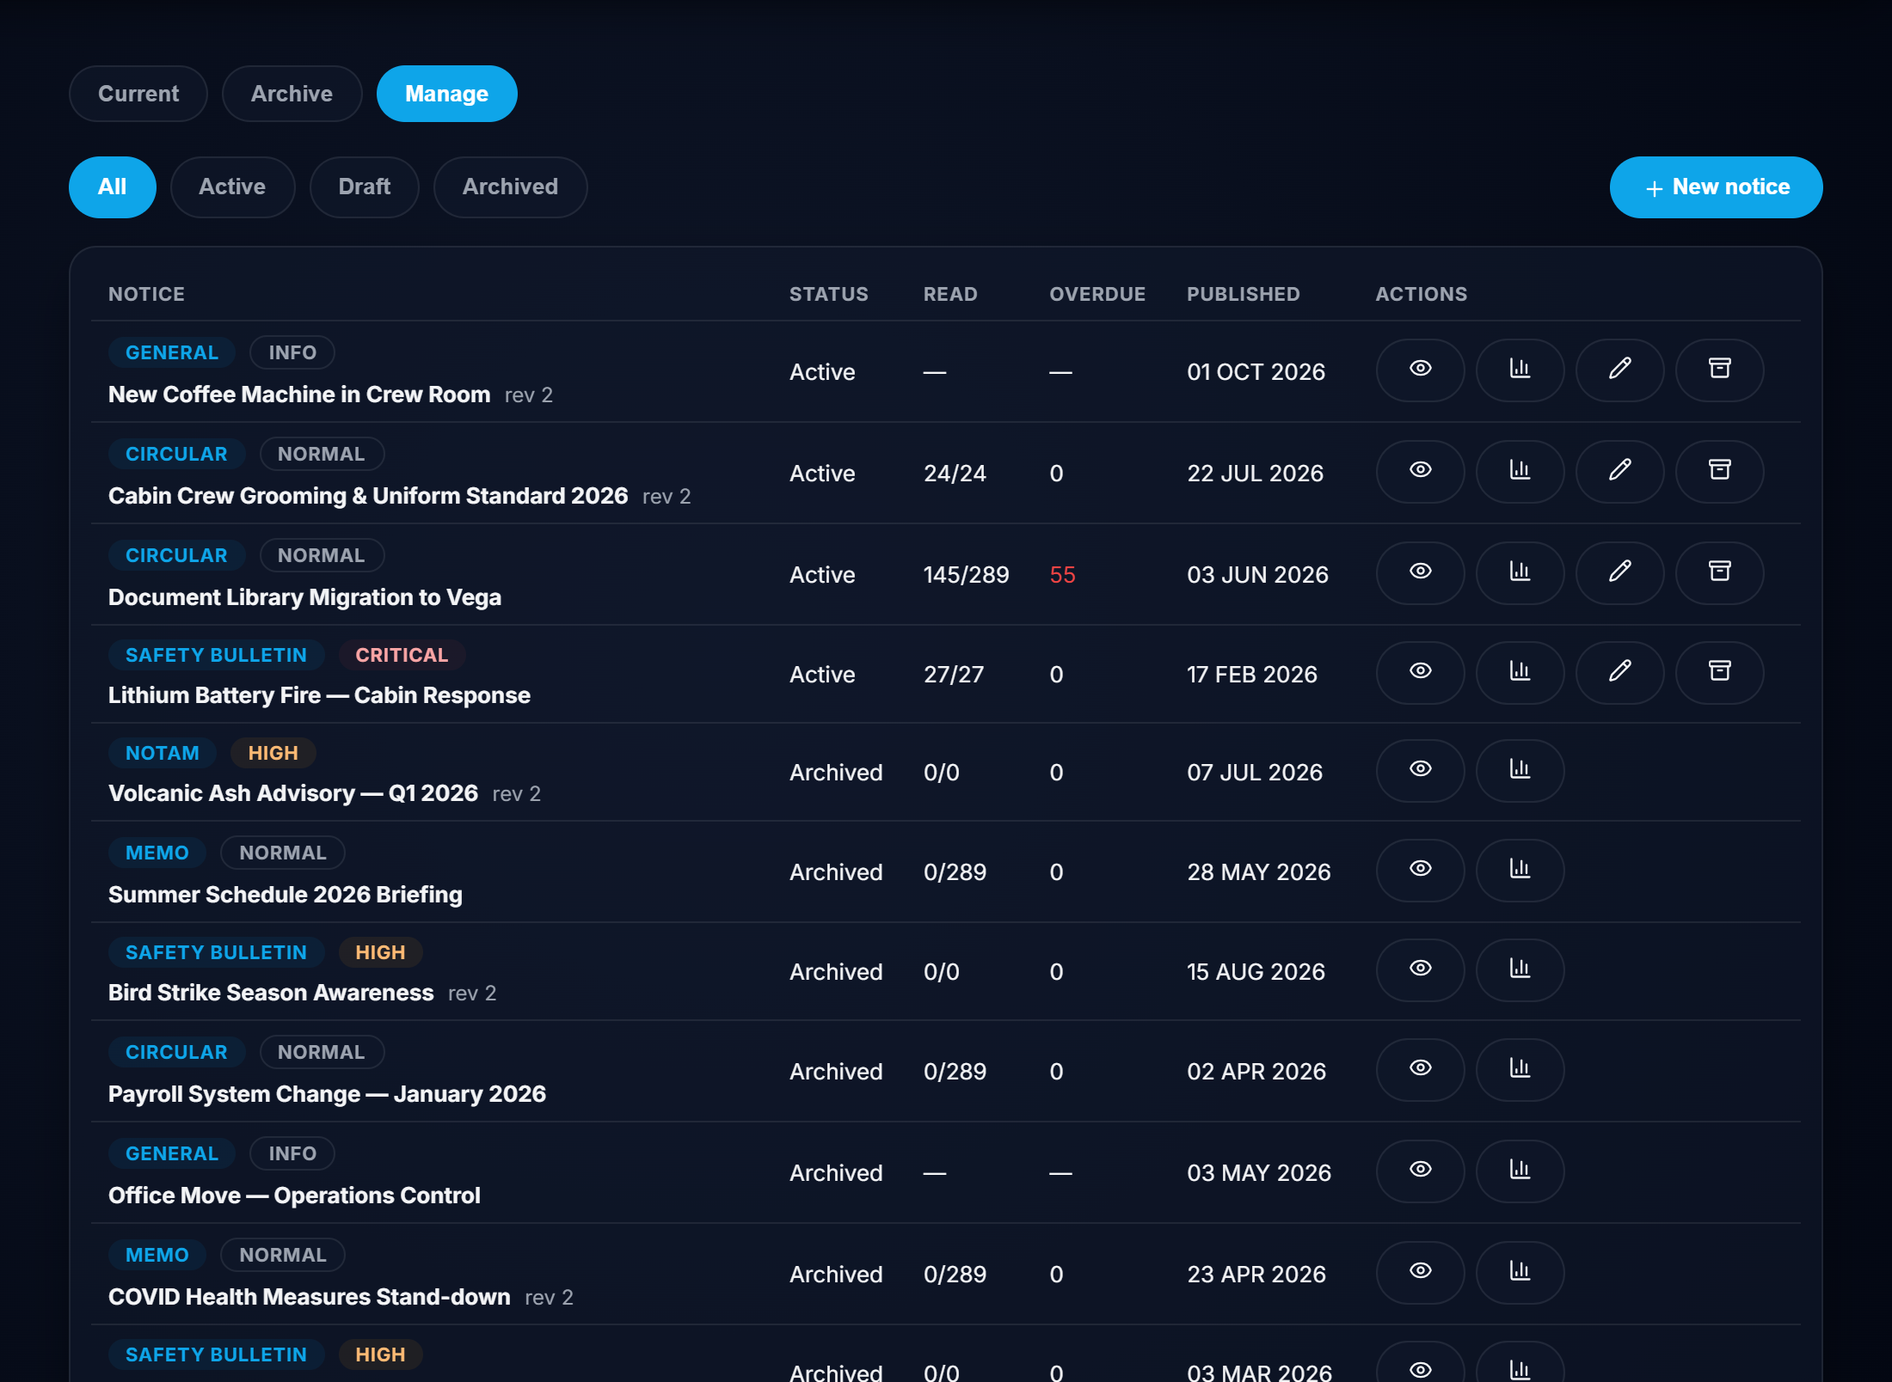Edit the Document Library Migration notice
The width and height of the screenshot is (1892, 1382).
coord(1619,573)
